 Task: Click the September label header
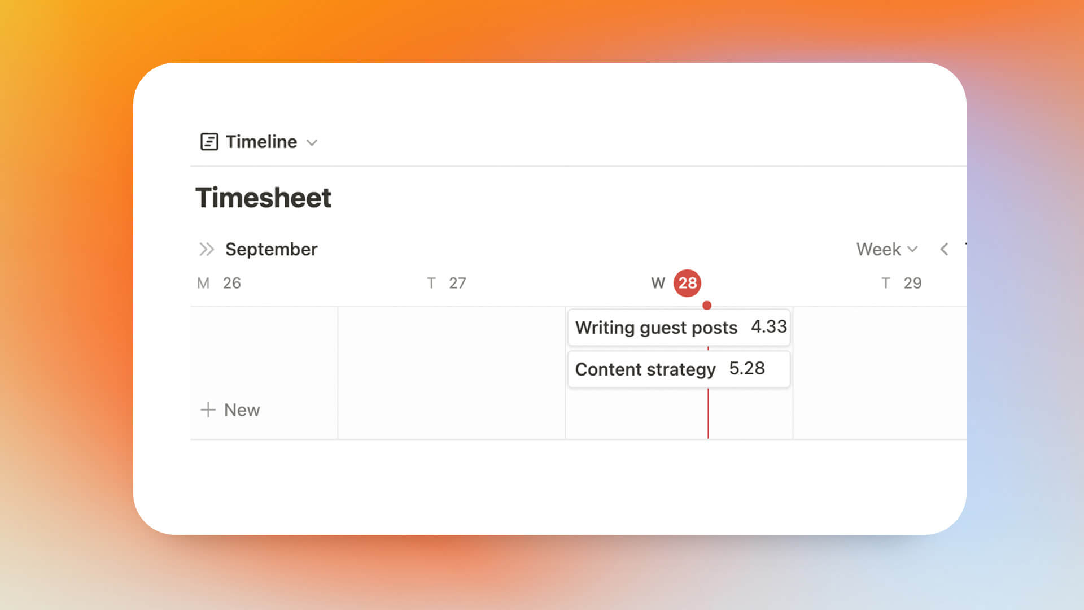(271, 249)
